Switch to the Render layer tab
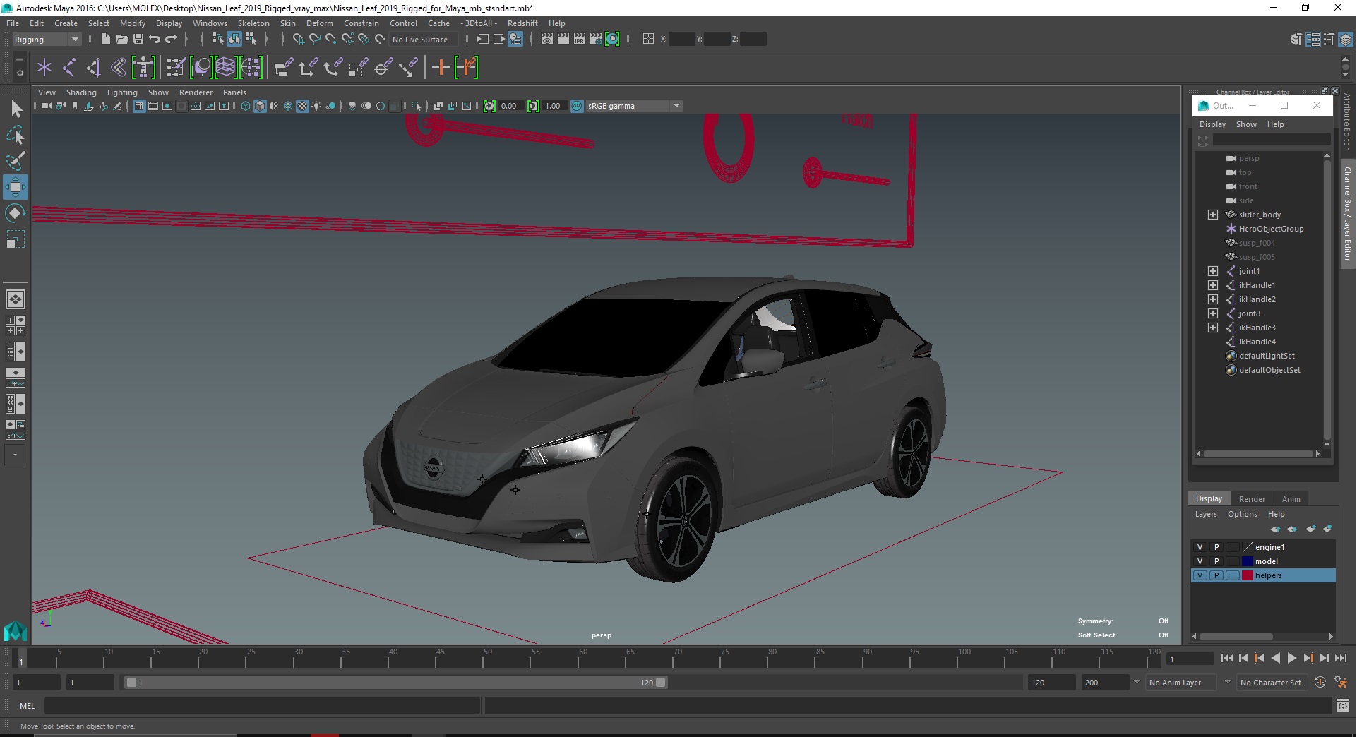This screenshot has width=1357, height=737. [1252, 498]
